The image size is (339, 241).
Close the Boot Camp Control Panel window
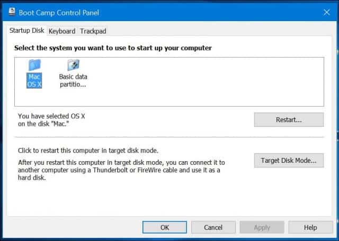[x=326, y=12]
